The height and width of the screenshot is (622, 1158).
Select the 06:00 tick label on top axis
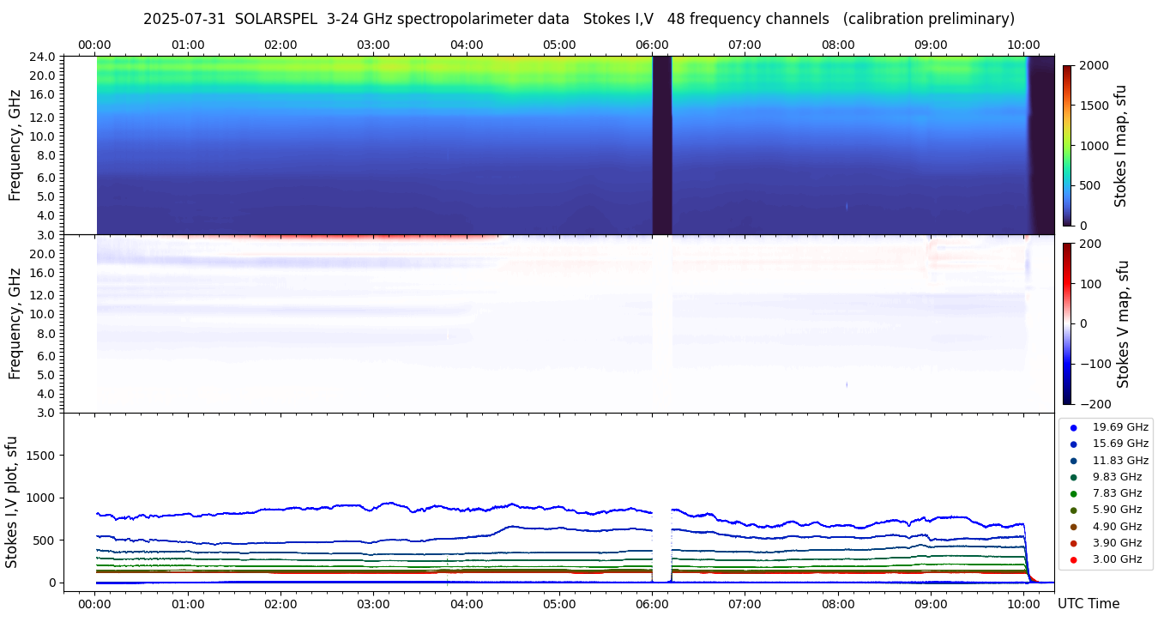point(652,45)
